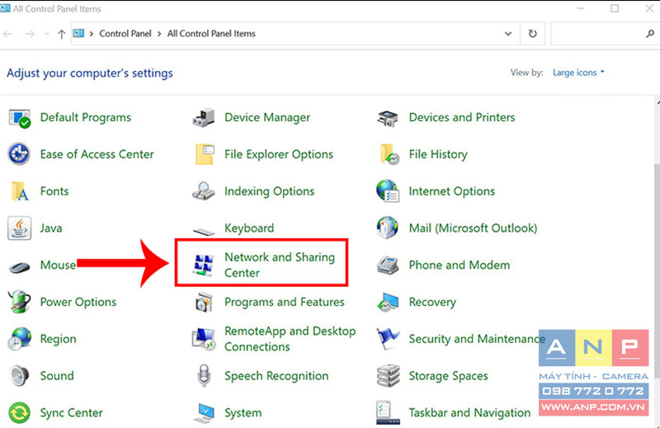Open the Programs and Features icon

coord(204,303)
